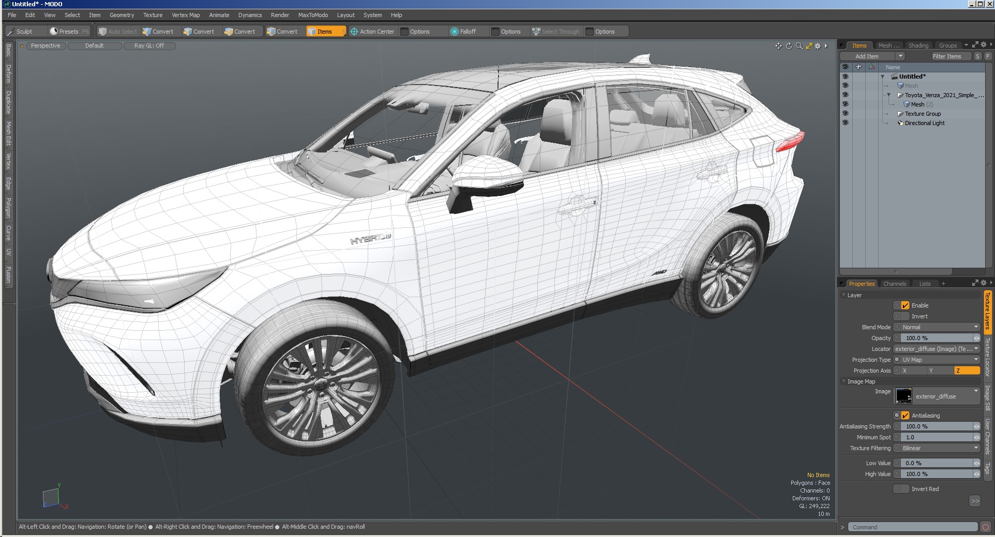Viewport: 995px width, 537px height.
Task: Open viewport settings gear
Action: (818, 46)
